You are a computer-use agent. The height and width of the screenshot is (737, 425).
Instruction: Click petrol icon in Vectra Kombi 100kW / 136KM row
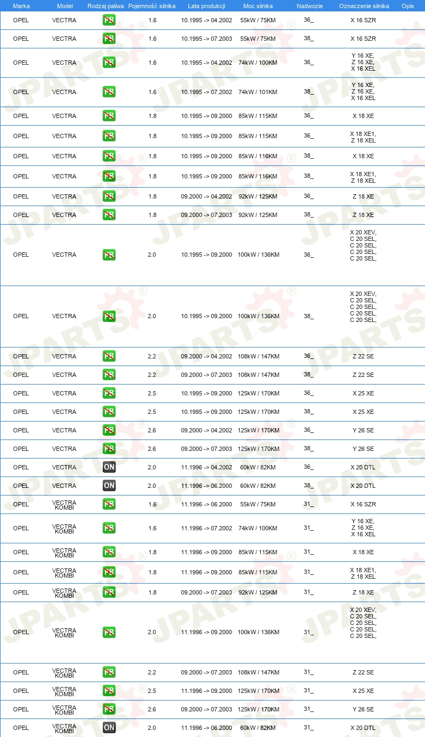pyautogui.click(x=109, y=632)
